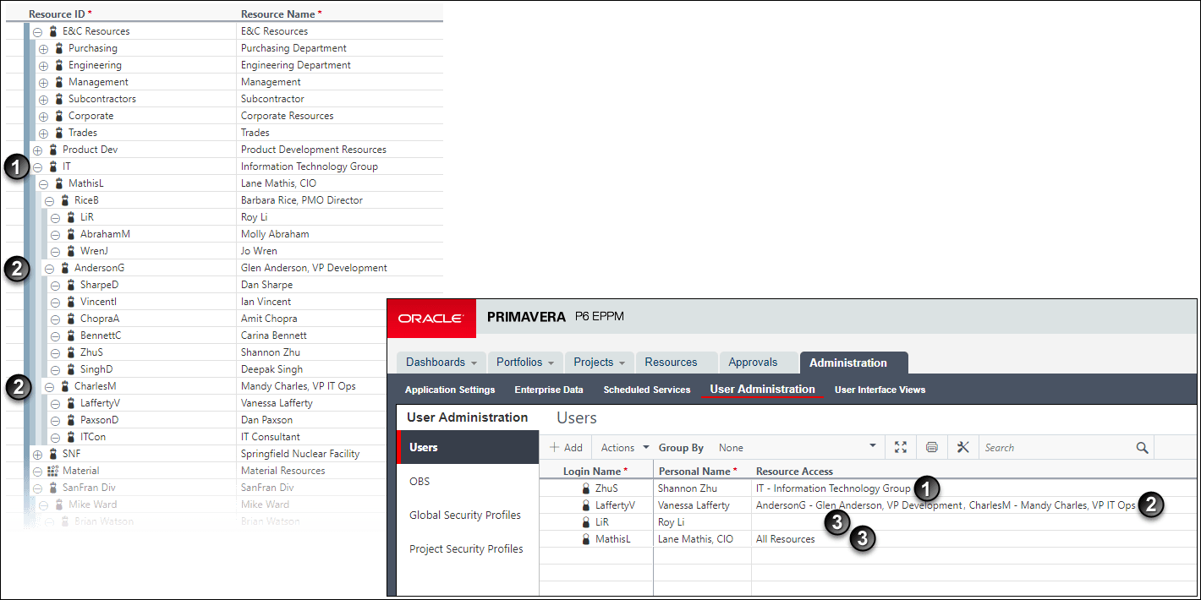Open Global Security Profiles
The height and width of the screenshot is (600, 1201).
coord(467,515)
